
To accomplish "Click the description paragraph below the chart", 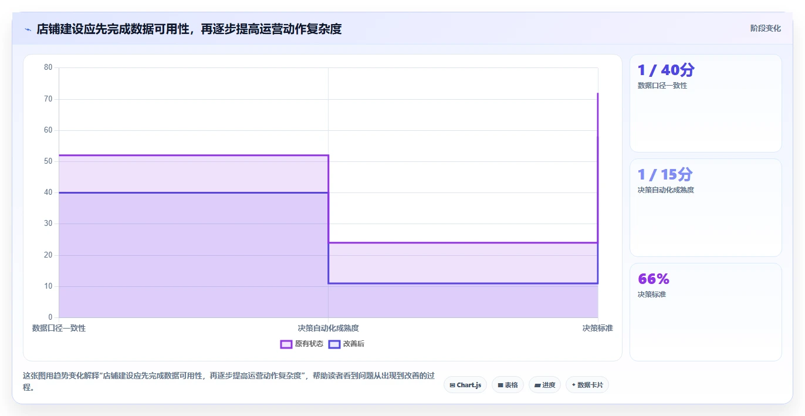I will (229, 381).
